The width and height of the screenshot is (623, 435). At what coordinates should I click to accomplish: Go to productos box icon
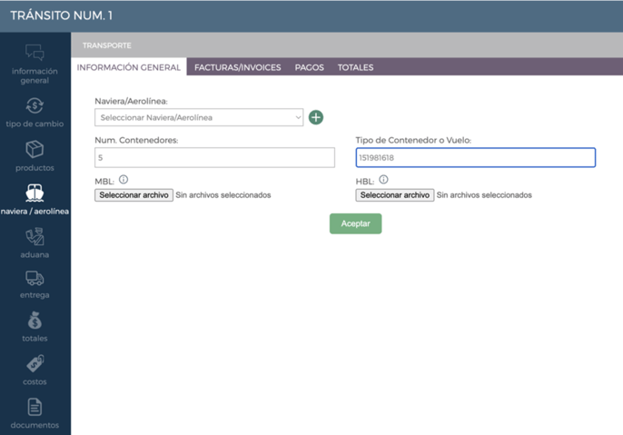click(x=35, y=149)
